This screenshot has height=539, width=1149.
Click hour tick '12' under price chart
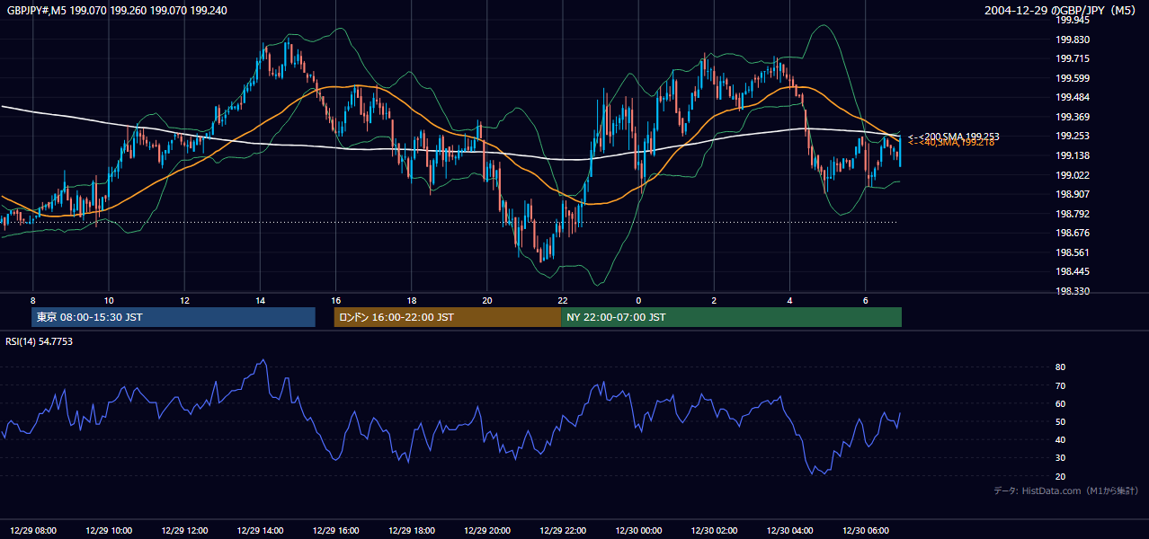184,300
